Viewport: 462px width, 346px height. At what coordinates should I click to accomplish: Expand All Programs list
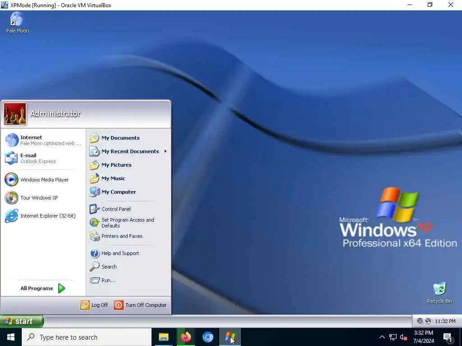point(43,288)
